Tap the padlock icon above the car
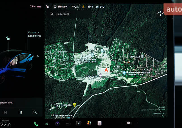The height and width of the screenshot is (128, 182). tap(8, 38)
